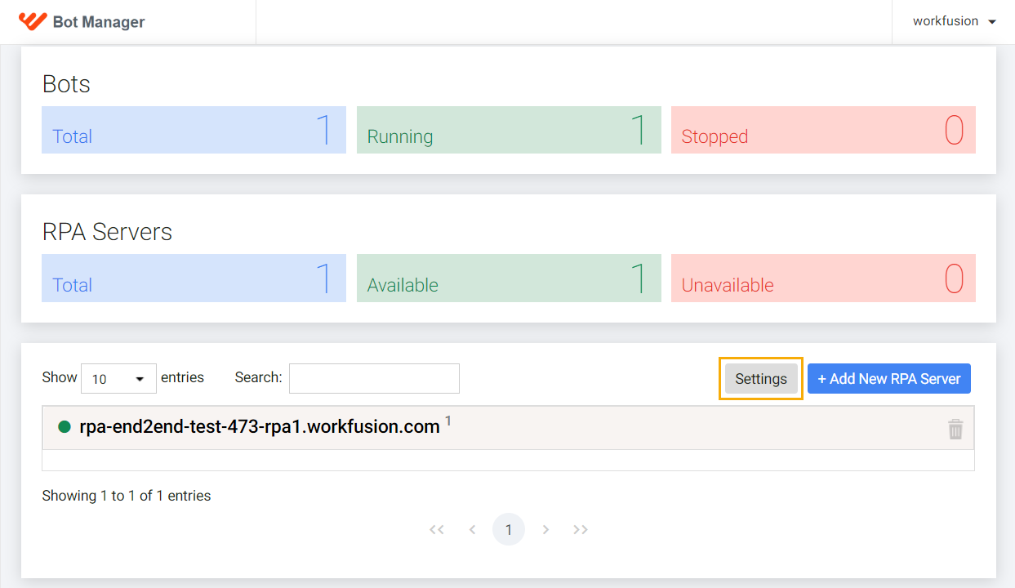The image size is (1015, 588).
Task: Open the workfusion user dropdown
Action: 954,21
